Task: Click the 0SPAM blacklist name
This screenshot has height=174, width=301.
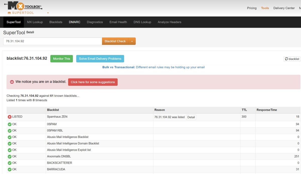Action: click(52, 124)
